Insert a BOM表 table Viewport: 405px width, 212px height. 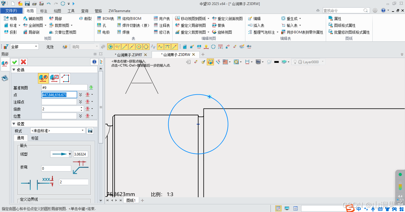(x=106, y=18)
